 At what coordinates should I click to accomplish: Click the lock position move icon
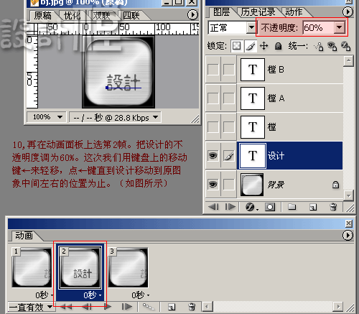pos(264,46)
